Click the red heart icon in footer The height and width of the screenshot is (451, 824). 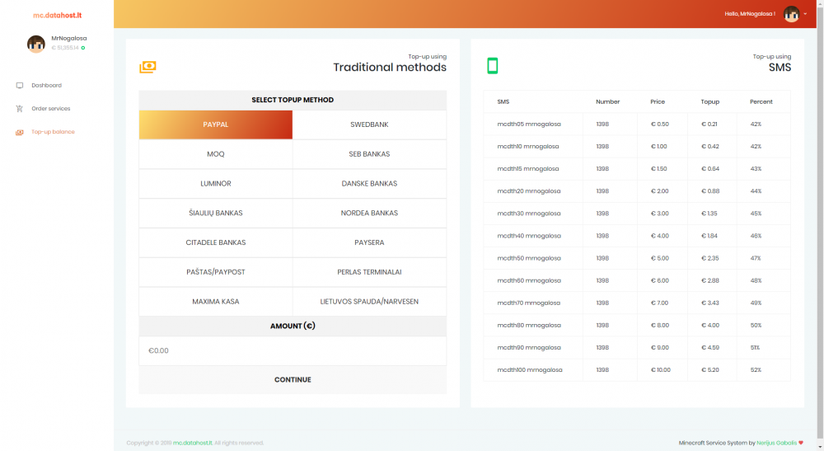[x=801, y=443]
